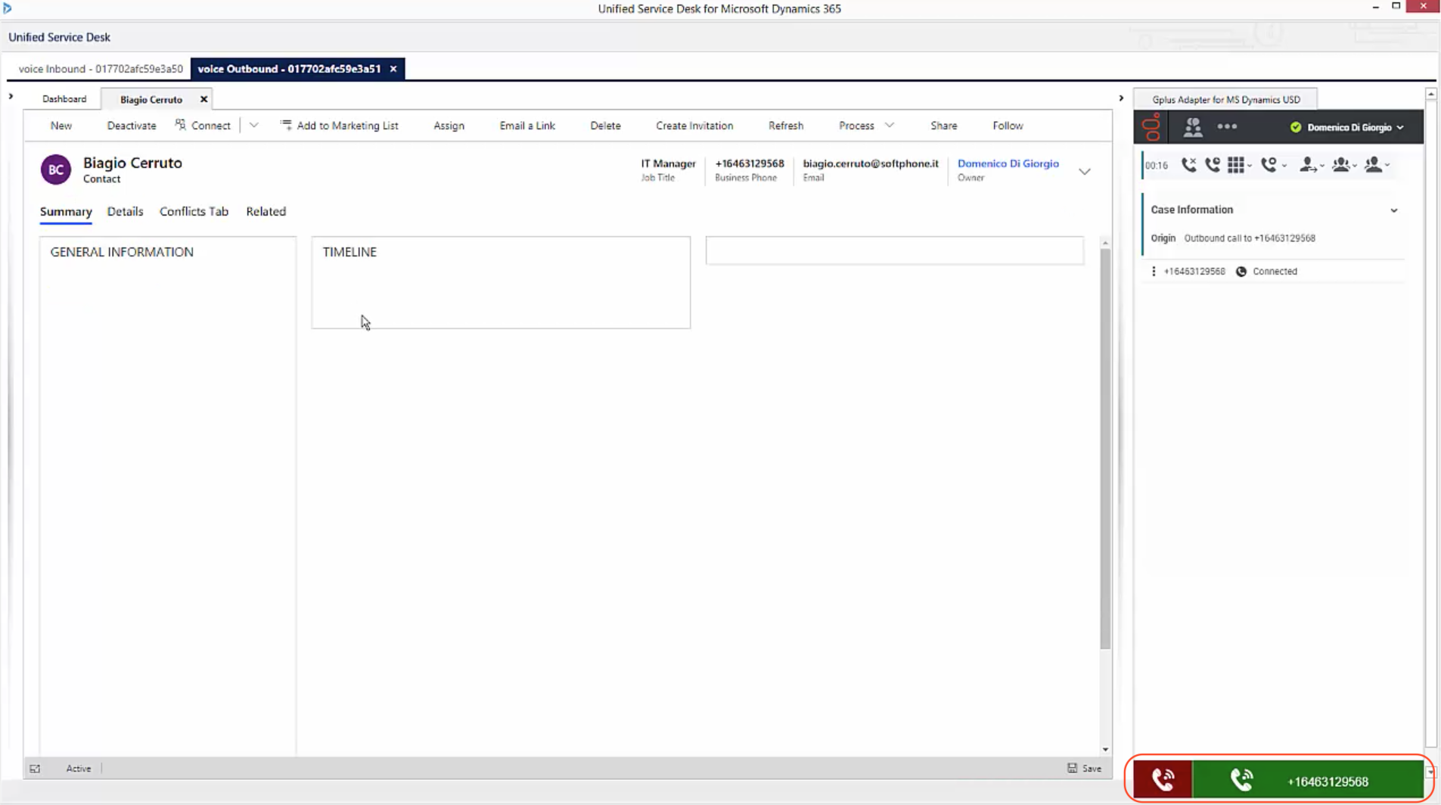Click Save in the status bar
Viewport: 1441px width, 805px height.
[x=1084, y=768]
